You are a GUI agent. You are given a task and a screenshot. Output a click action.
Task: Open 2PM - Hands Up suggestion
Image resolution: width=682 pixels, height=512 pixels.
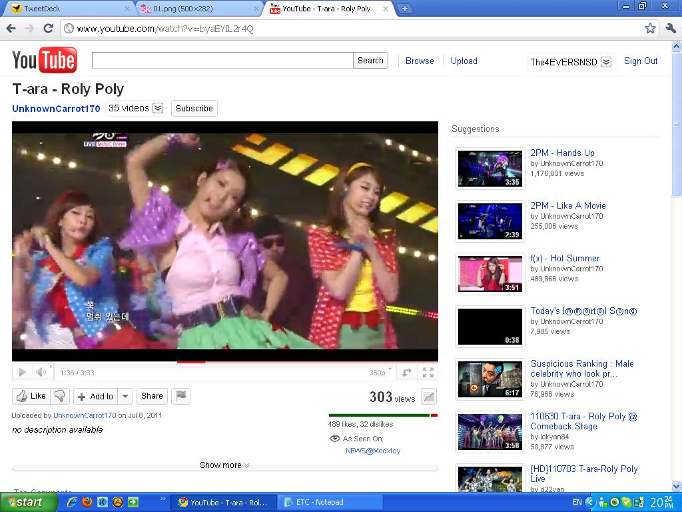click(562, 153)
